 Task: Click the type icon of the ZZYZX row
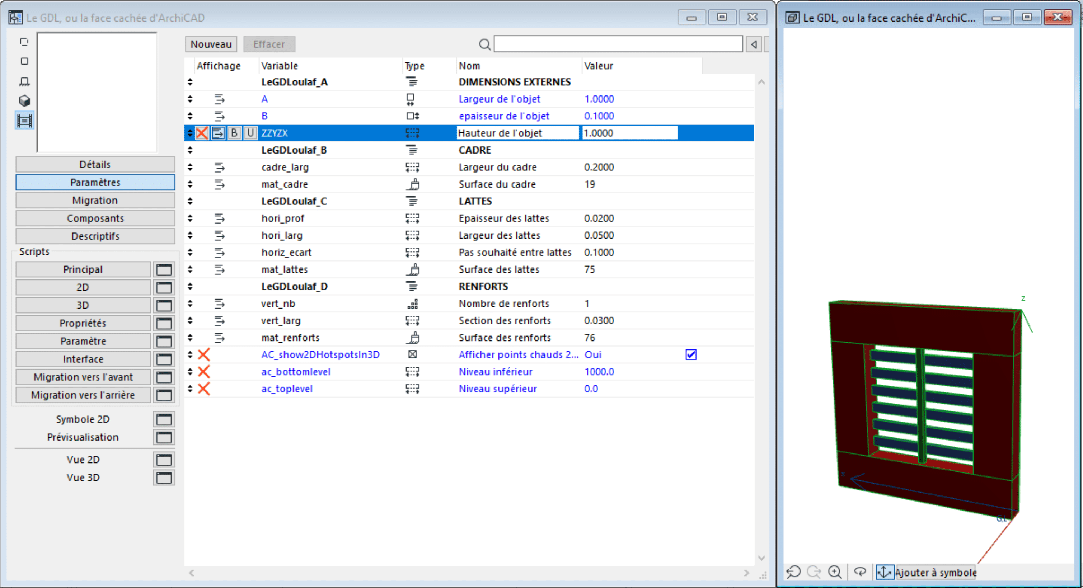tap(412, 133)
